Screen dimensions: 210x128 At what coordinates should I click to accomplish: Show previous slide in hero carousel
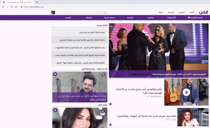tap(113, 50)
